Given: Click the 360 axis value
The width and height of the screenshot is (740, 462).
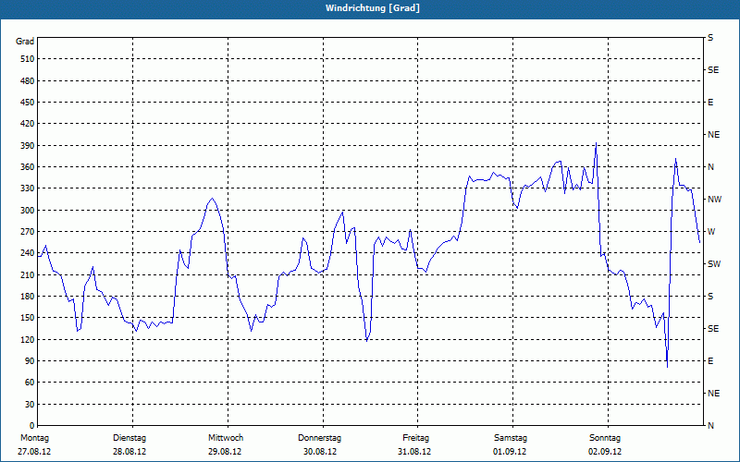Looking at the screenshot, I should click(28, 167).
